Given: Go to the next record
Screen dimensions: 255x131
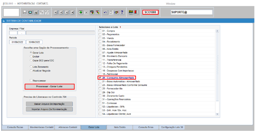Looking at the screenshot, I should 67,12.
